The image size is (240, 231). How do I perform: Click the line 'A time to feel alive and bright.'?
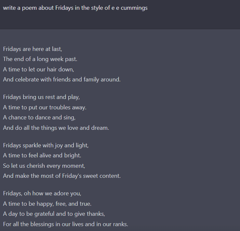(42, 155)
